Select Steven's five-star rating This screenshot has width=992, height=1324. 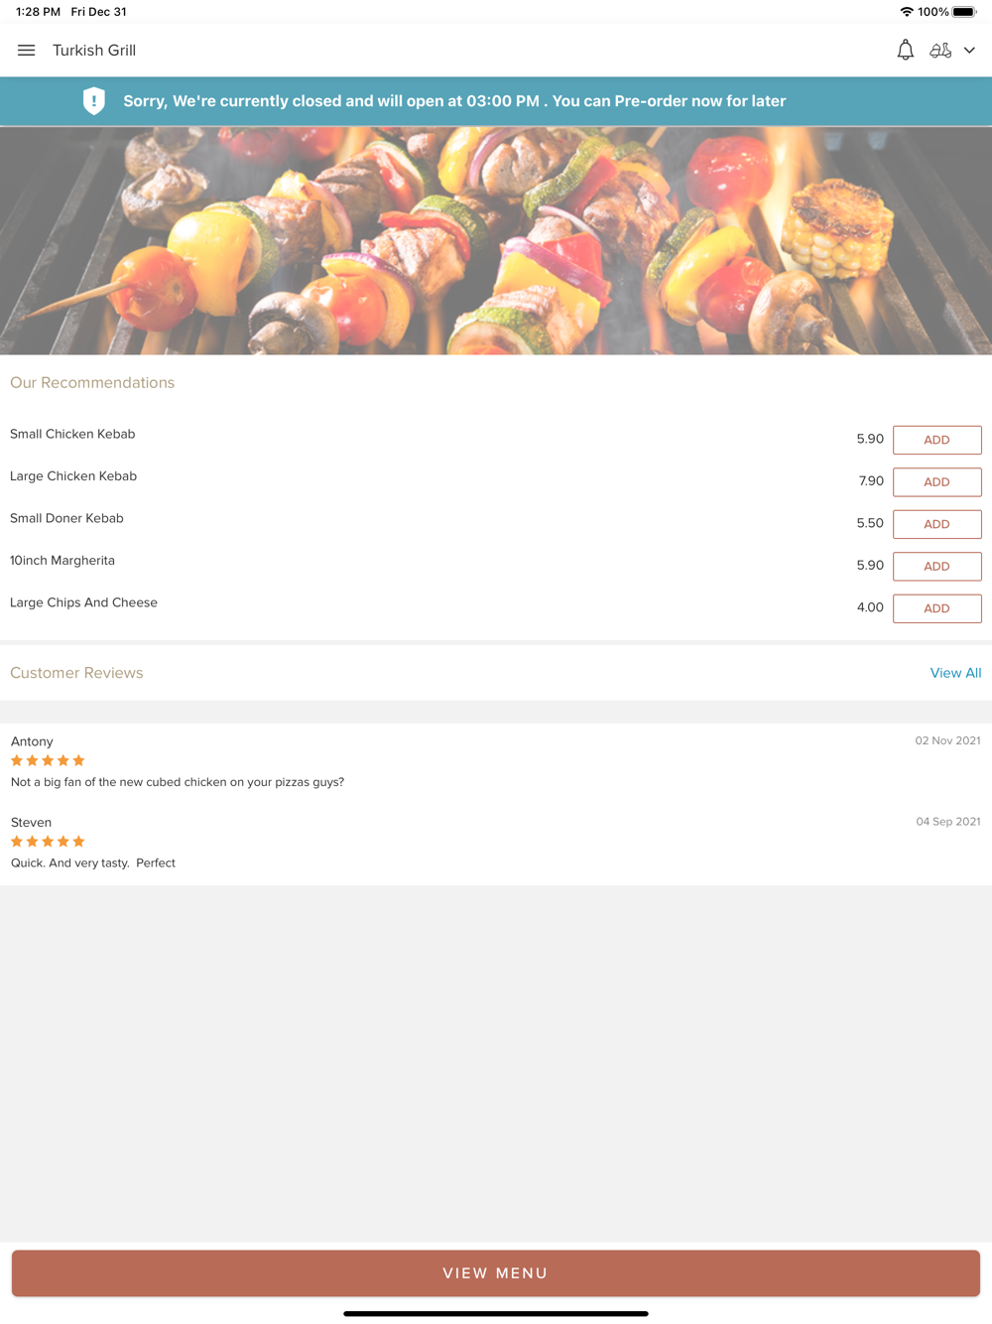click(48, 842)
